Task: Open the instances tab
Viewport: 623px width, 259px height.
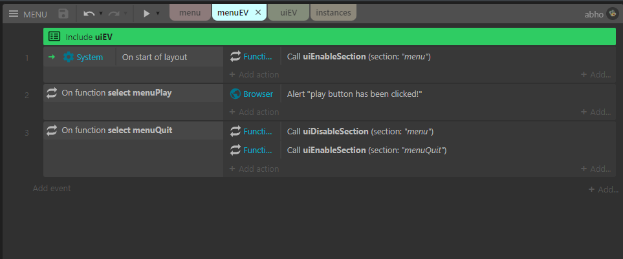Action: coord(333,13)
